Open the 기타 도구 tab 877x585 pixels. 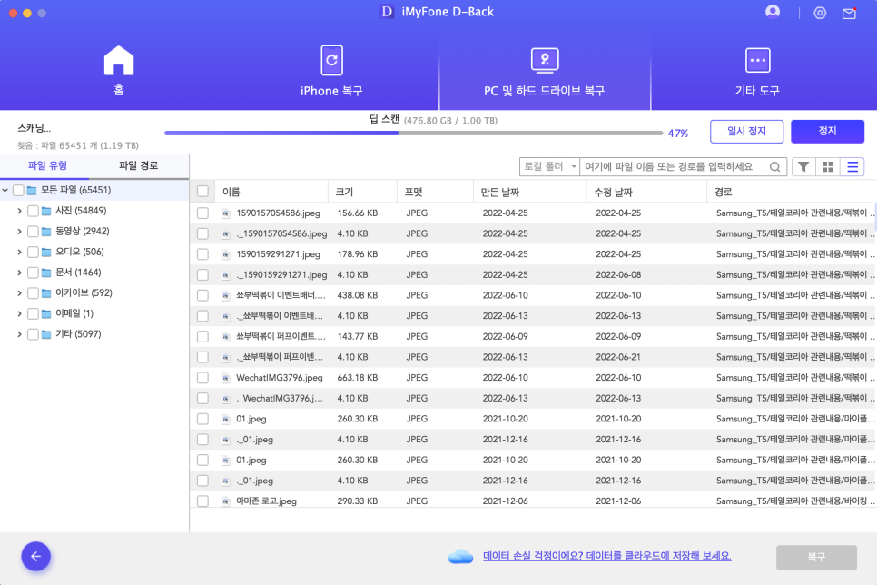tap(757, 71)
